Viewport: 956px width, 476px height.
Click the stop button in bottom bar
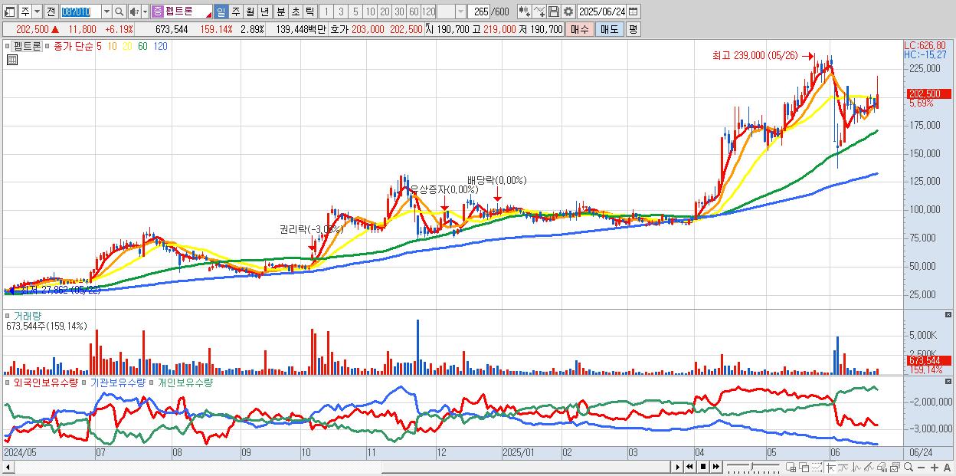point(702,467)
